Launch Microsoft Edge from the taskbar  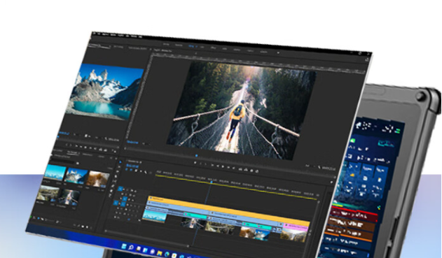click(x=167, y=254)
